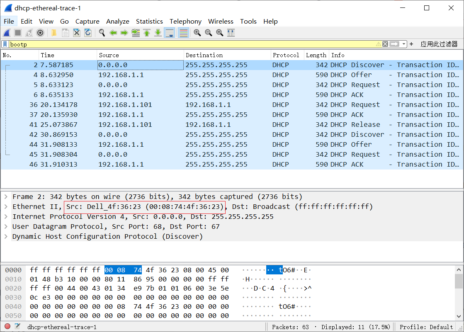The image size is (464, 332).
Task: Open the Analyze menu
Action: click(118, 21)
